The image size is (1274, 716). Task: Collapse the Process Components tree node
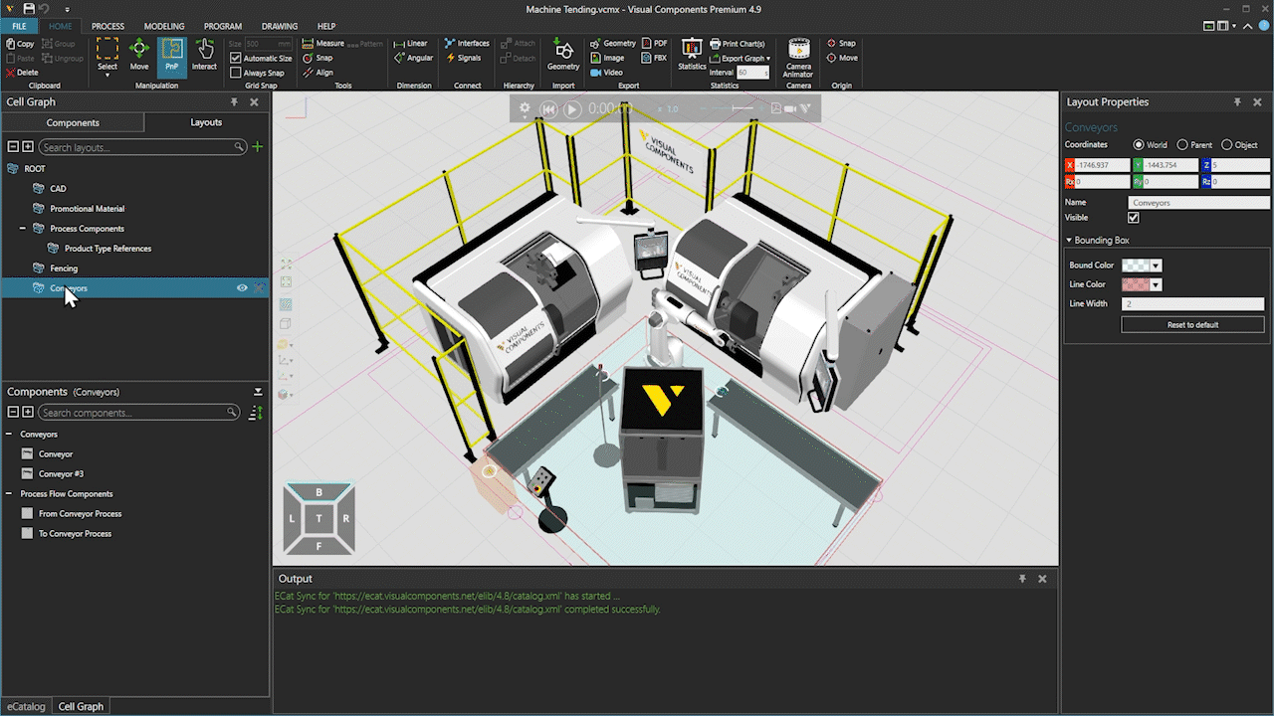click(23, 229)
